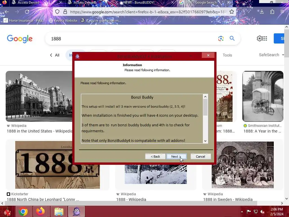Switch to the NEW! - BonziBUDDY! tab
This screenshot has width=289, height=217.
139,3
